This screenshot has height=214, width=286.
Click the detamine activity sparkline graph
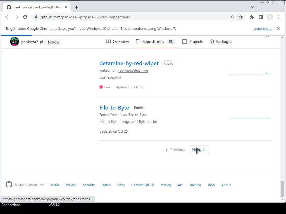tap(249, 74)
